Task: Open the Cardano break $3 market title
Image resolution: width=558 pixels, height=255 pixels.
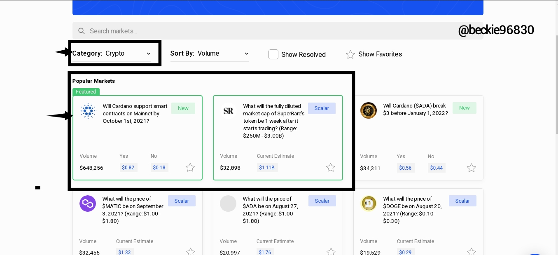Action: pyautogui.click(x=416, y=110)
